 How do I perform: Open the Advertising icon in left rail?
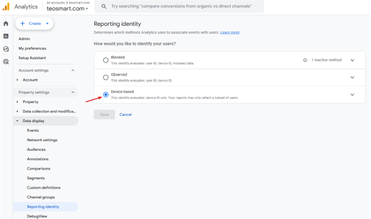coord(6,62)
